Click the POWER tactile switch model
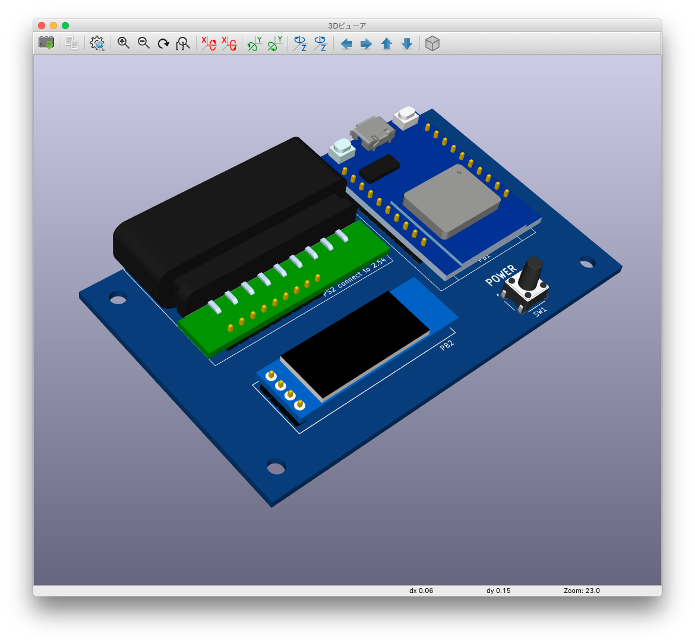This screenshot has height=644, width=695. tap(526, 285)
